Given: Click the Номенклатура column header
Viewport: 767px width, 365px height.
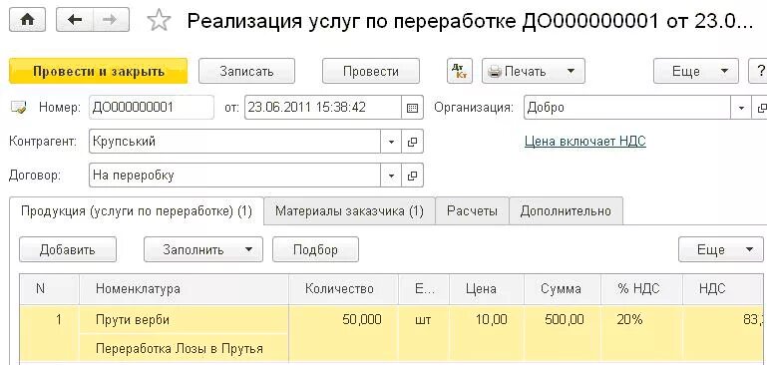Looking at the screenshot, I should point(184,289).
